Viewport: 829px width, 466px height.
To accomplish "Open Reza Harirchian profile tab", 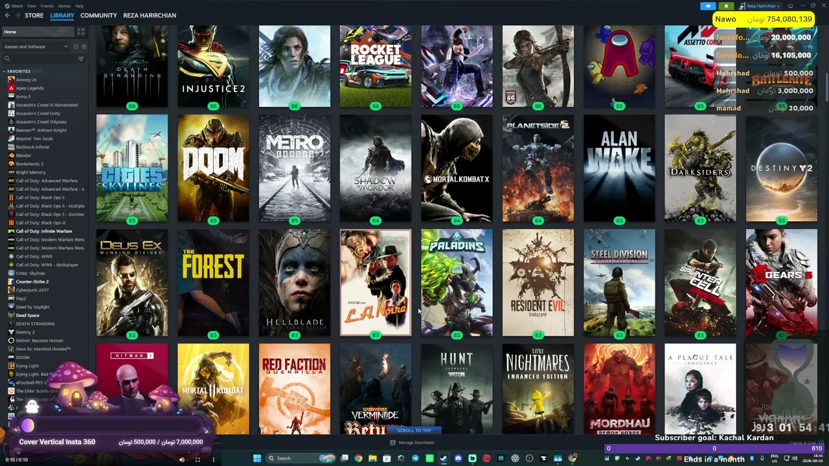I will (x=150, y=16).
